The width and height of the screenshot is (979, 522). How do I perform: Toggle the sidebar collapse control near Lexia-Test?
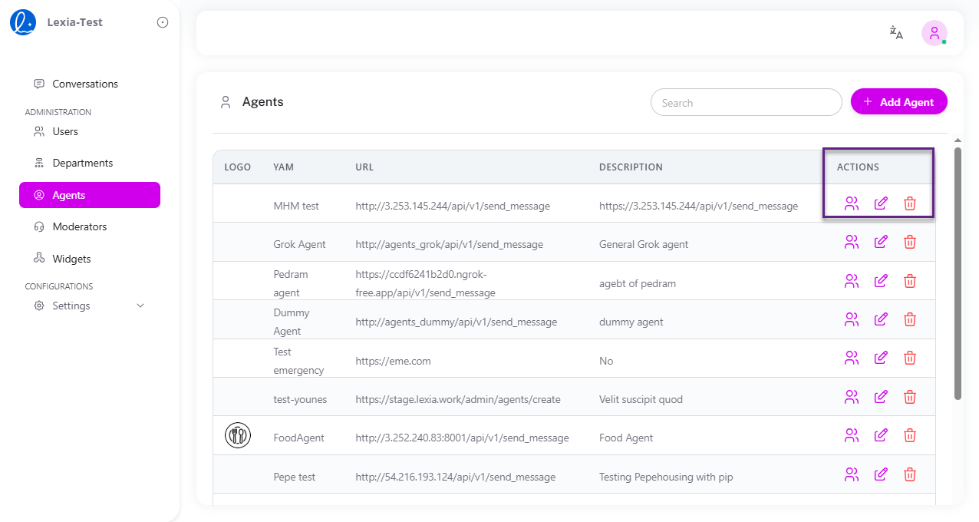coord(162,22)
